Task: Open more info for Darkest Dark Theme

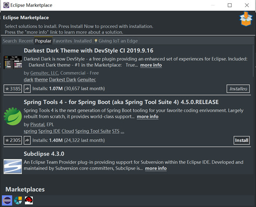Action: click(151, 65)
